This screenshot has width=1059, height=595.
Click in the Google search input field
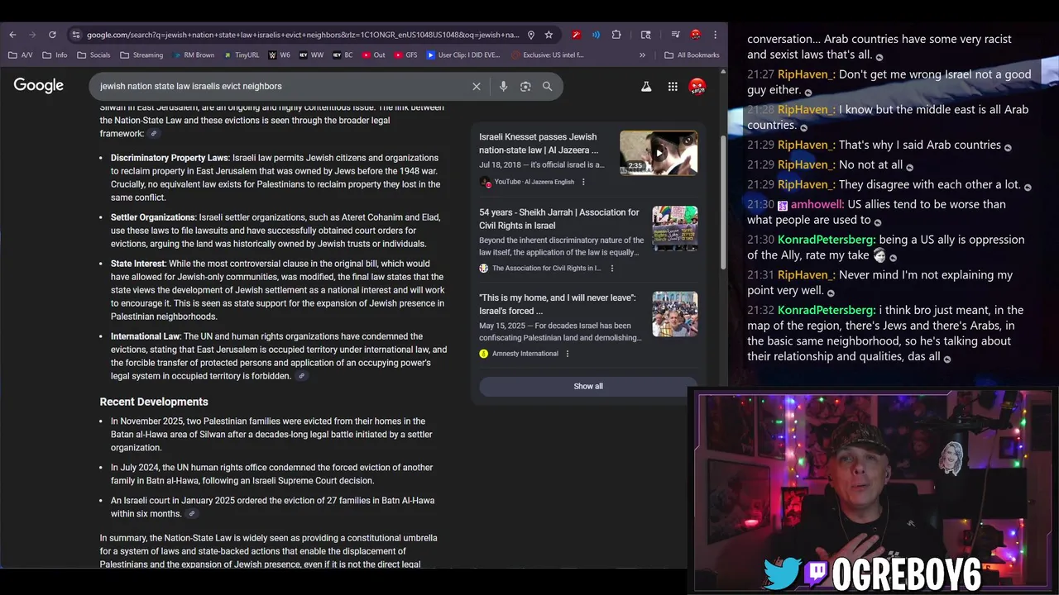pyautogui.click(x=281, y=86)
